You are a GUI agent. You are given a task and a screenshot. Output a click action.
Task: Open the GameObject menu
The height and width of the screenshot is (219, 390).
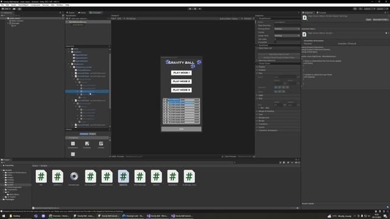[23, 5]
